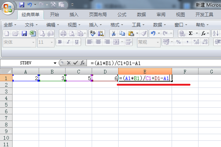The height and width of the screenshot is (147, 221).
Task: Expand AutoSum dropdown arrow
Action: click(x=197, y=33)
